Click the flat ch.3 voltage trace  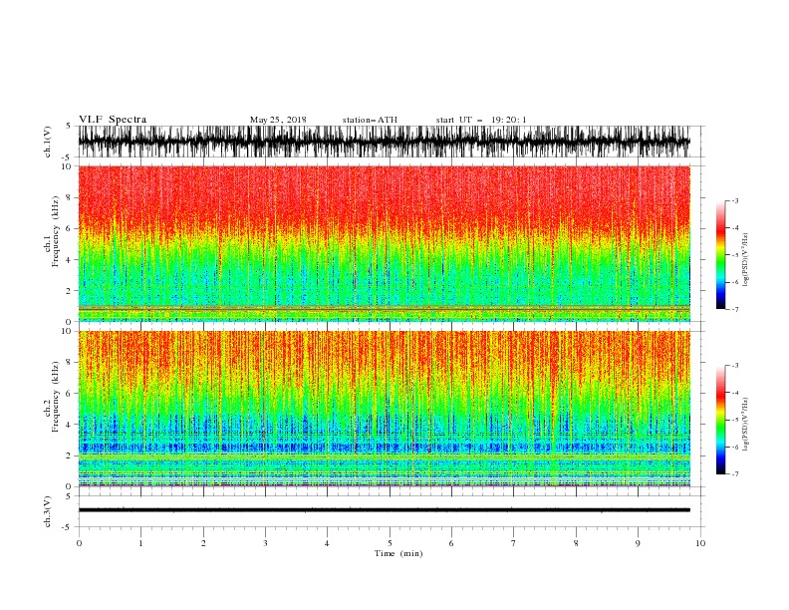click(384, 510)
